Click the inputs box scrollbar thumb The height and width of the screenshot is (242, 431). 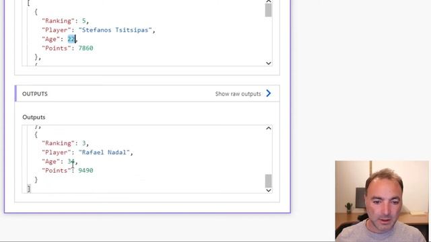(x=268, y=10)
